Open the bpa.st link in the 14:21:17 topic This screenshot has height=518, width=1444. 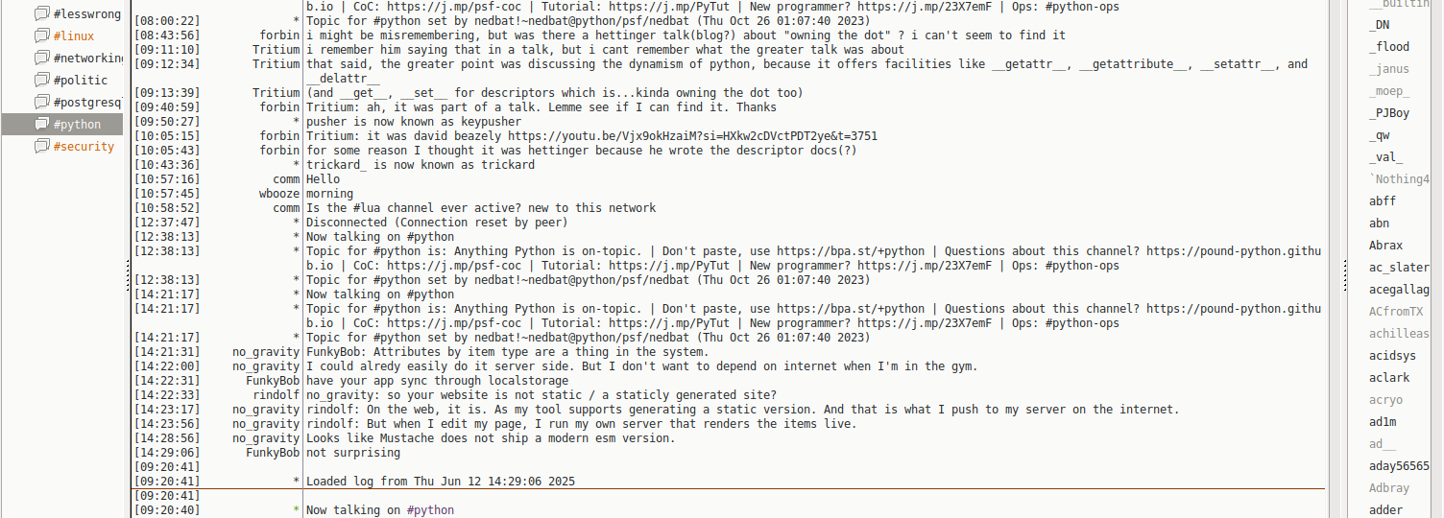click(x=851, y=309)
